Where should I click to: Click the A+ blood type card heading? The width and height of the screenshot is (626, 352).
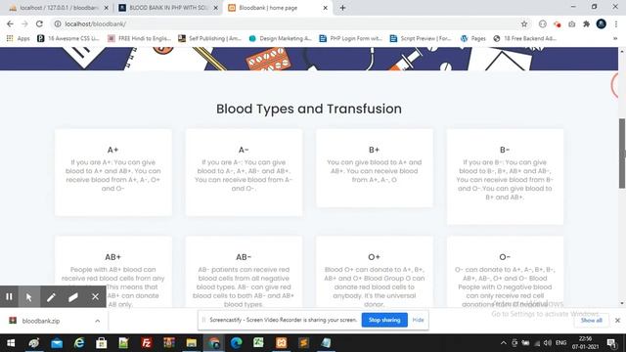click(x=113, y=150)
